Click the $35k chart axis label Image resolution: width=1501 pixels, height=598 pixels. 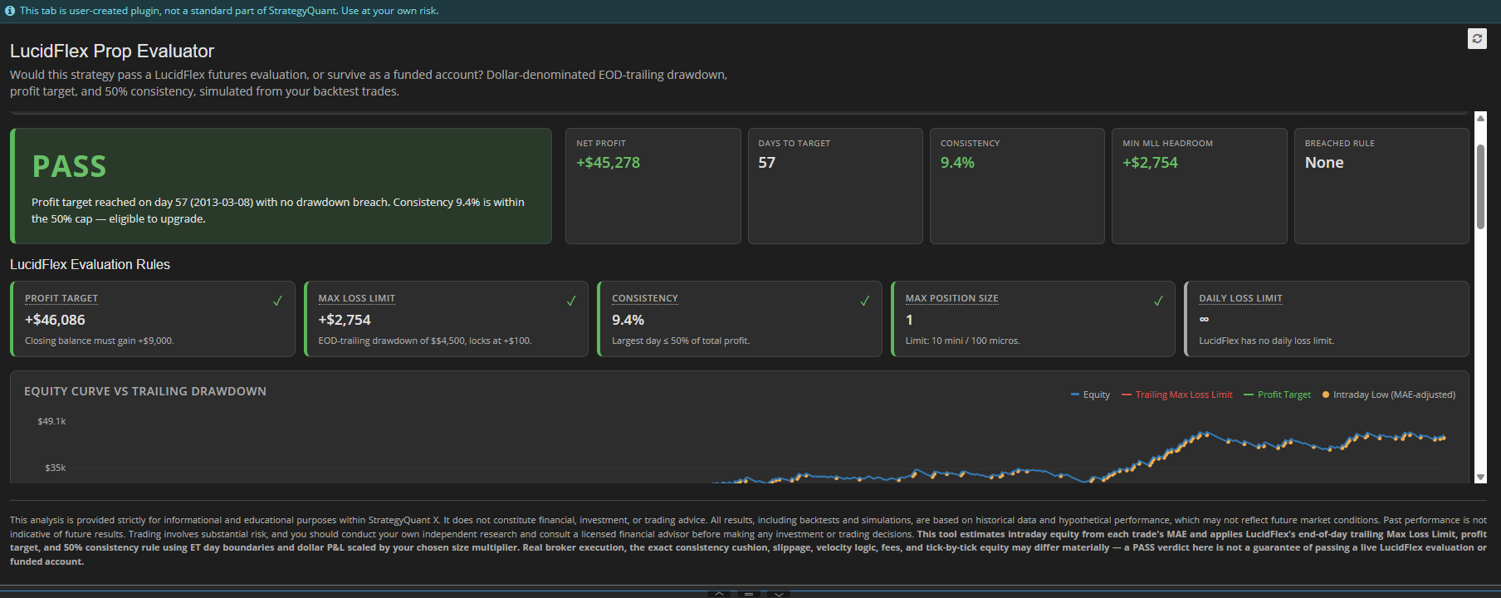tap(55, 468)
